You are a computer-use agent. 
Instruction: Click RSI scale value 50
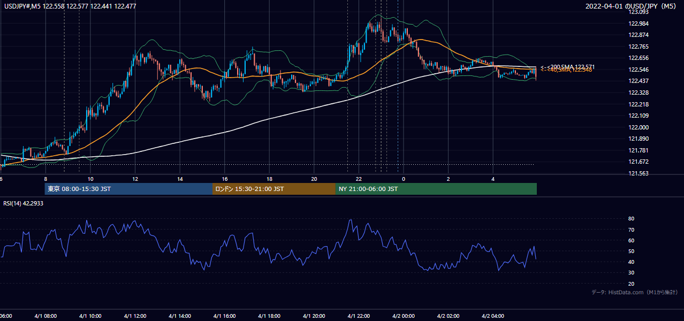coord(631,251)
